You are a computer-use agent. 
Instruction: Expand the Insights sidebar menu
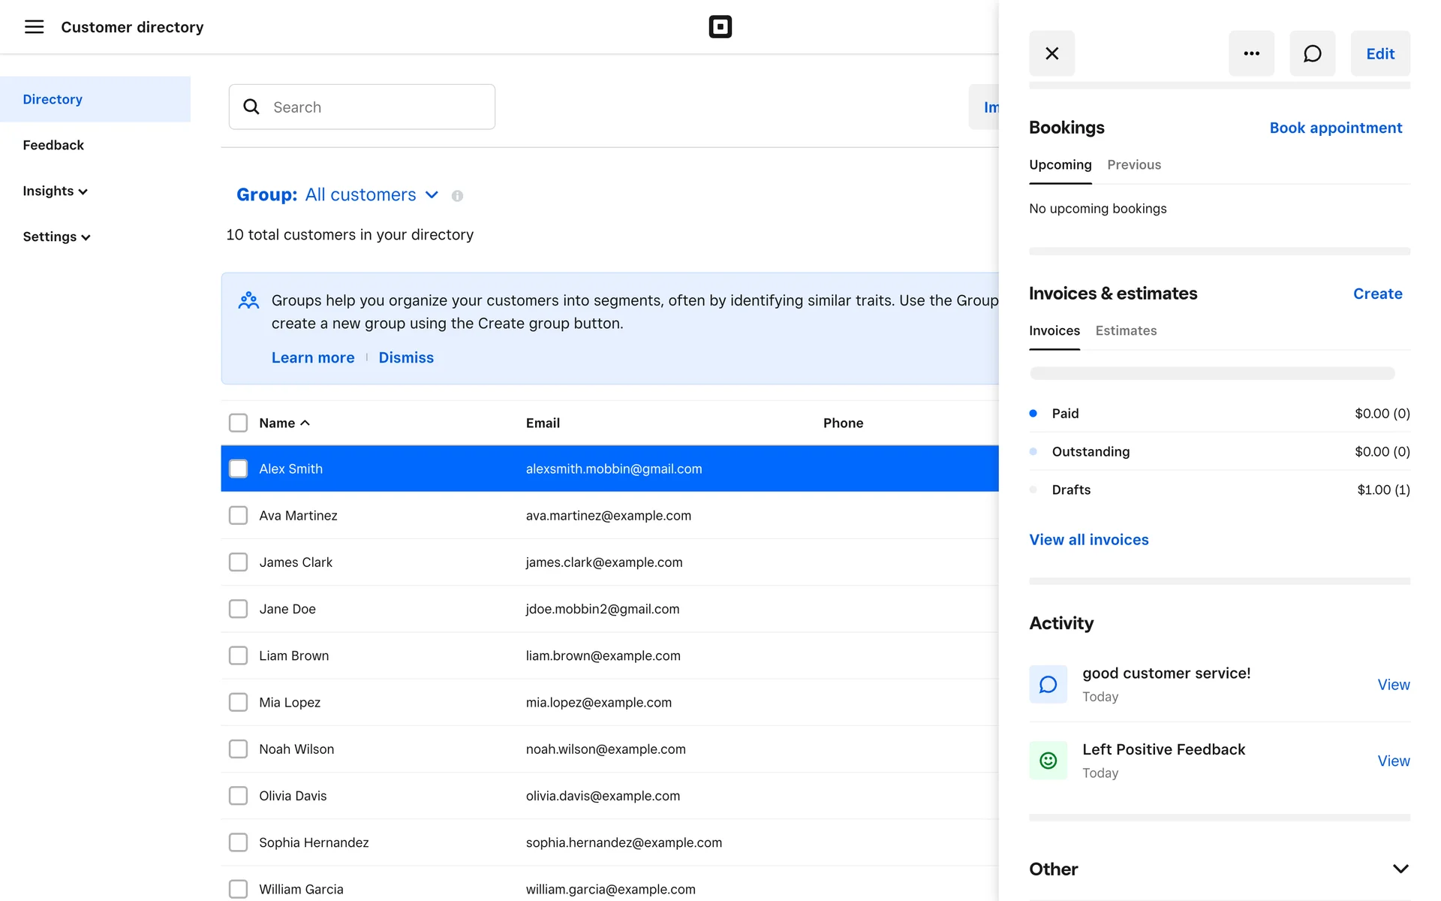55,191
